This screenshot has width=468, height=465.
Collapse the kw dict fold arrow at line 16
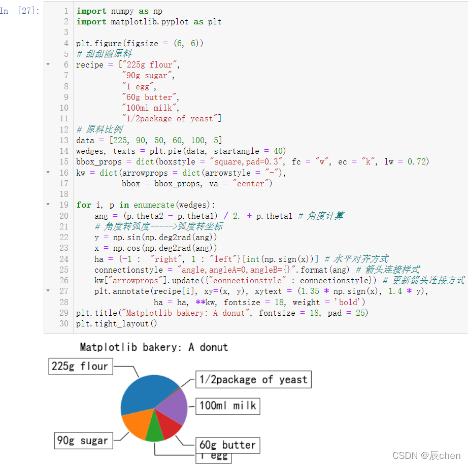pyautogui.click(x=48, y=173)
